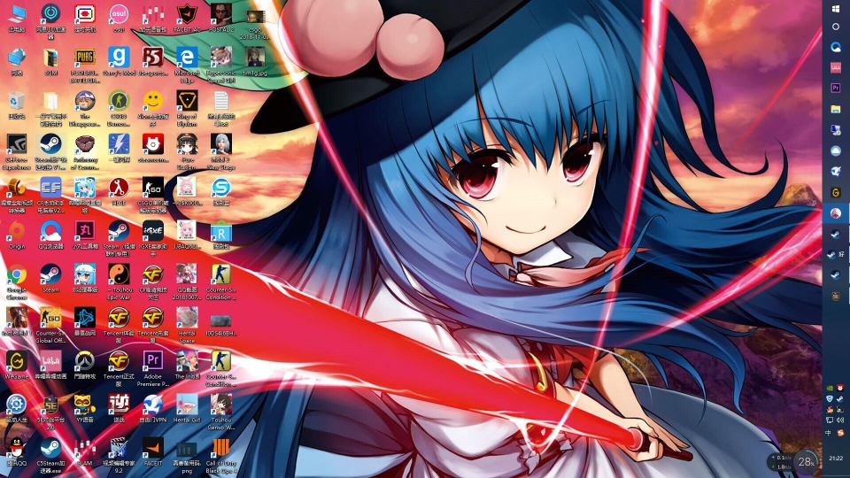Launch the POSTAL 2 shortcut
This screenshot has width=850, height=478.
(221, 18)
